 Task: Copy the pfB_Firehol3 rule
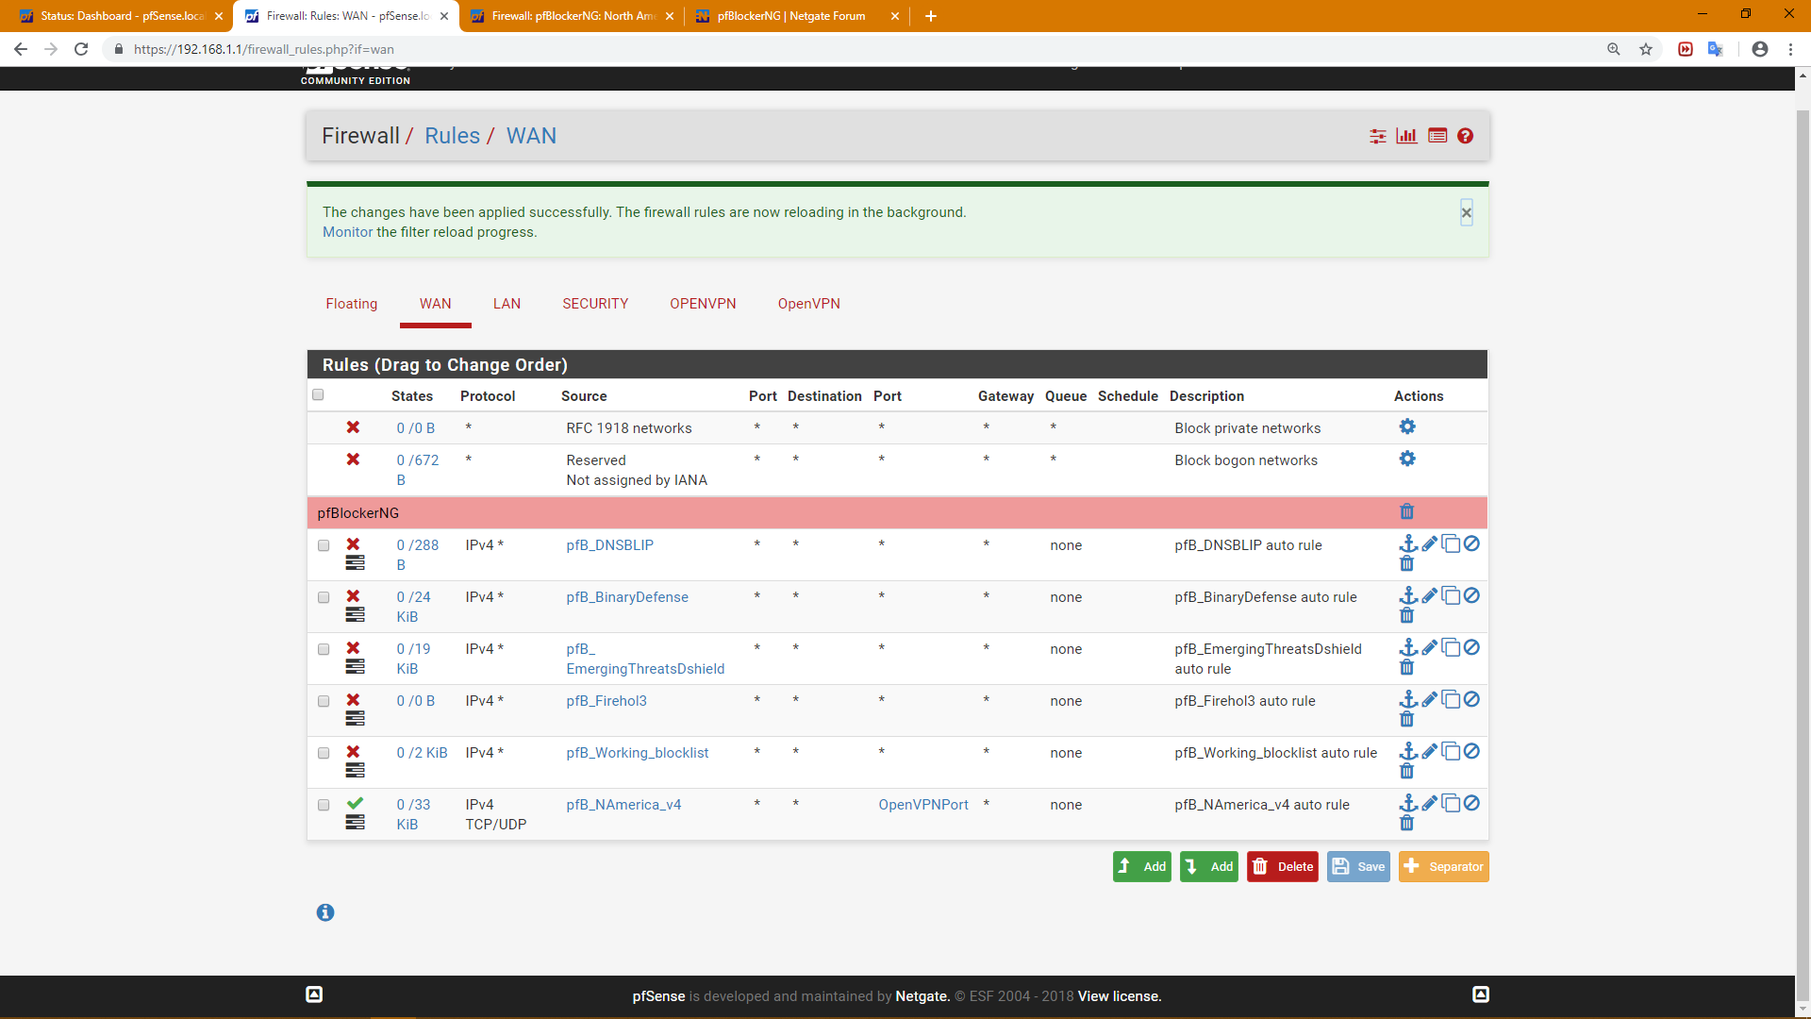coord(1451,699)
